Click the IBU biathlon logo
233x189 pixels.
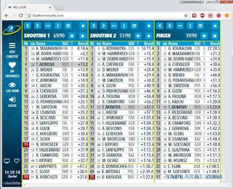coord(12,30)
